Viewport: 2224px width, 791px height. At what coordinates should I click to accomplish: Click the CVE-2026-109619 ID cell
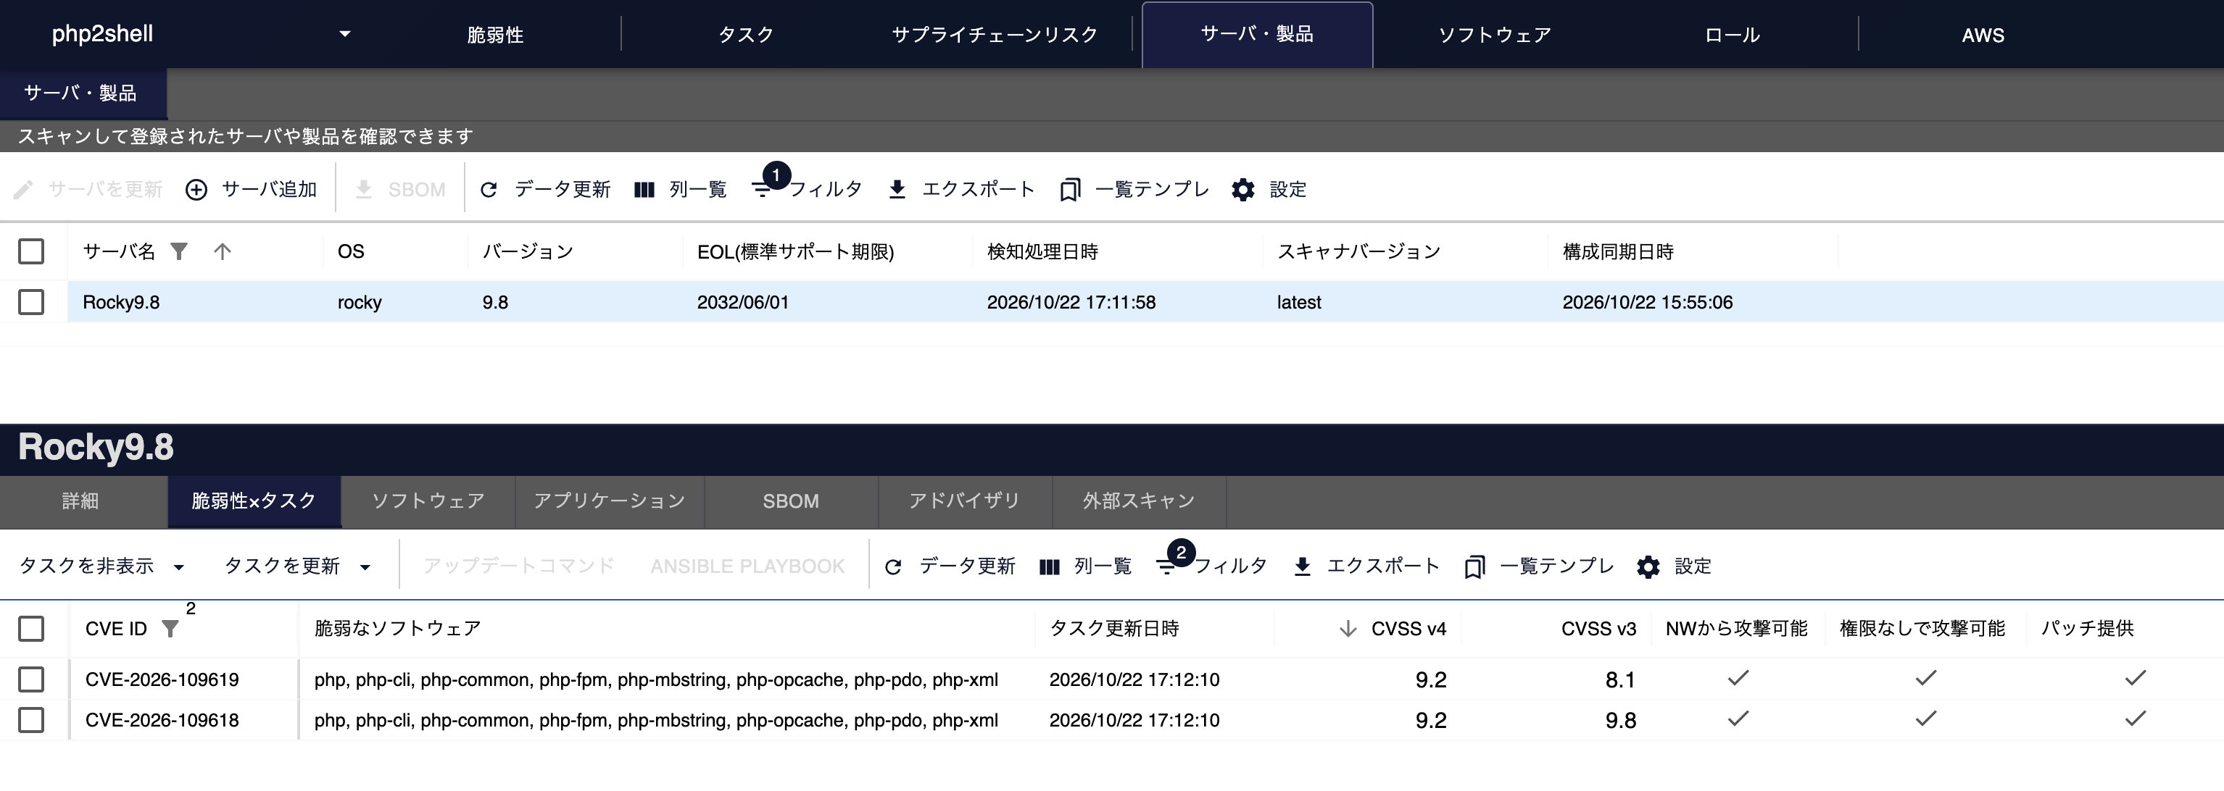pyautogui.click(x=162, y=679)
